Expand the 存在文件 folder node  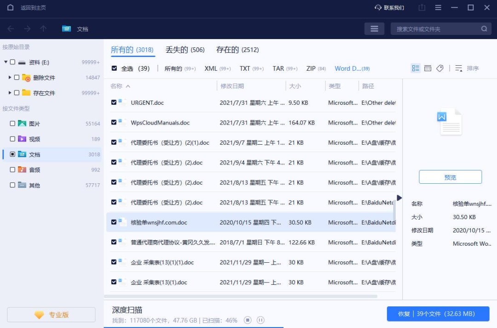coord(10,93)
